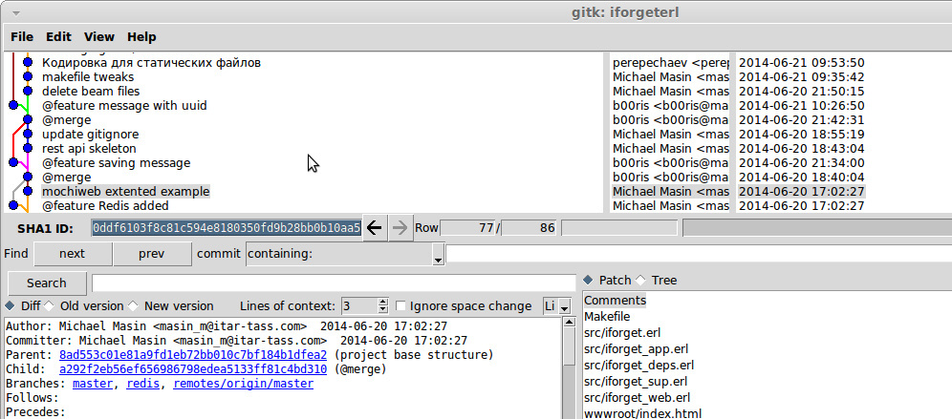Viewport: 952px width, 419px height.
Task: Switch to Patch view mode
Action: [x=588, y=281]
